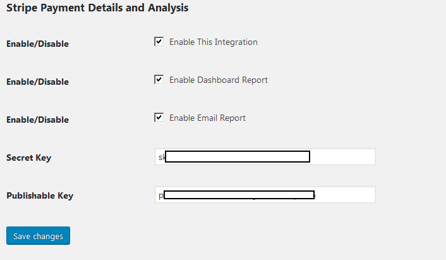Viewport: 446px width, 260px height.
Task: Click the "p" prefix in Publishable Key field
Action: click(160, 195)
